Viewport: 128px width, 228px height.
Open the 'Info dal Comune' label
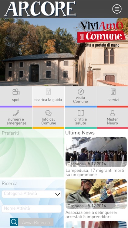(x=49, y=121)
